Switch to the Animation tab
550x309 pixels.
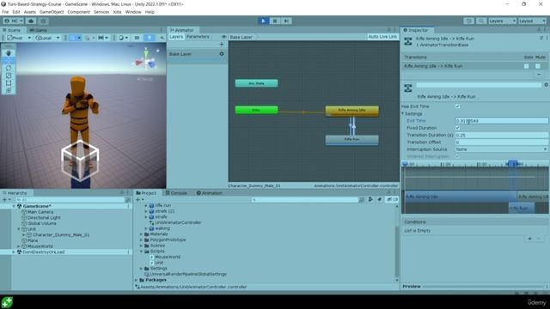(210, 193)
